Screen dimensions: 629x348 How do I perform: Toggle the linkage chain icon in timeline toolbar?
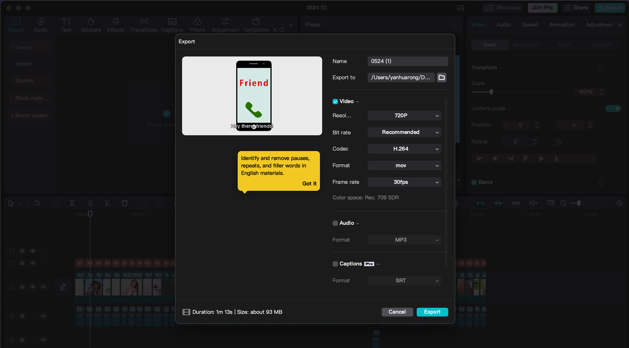(x=515, y=203)
